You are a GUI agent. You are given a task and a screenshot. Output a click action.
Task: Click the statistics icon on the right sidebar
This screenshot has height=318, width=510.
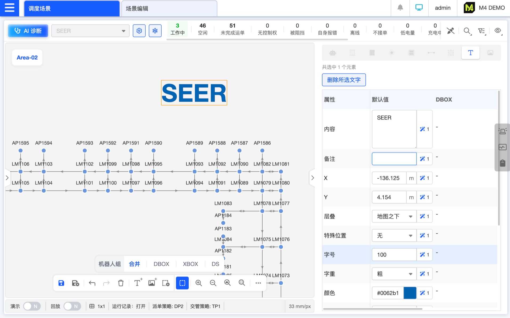pos(502,147)
